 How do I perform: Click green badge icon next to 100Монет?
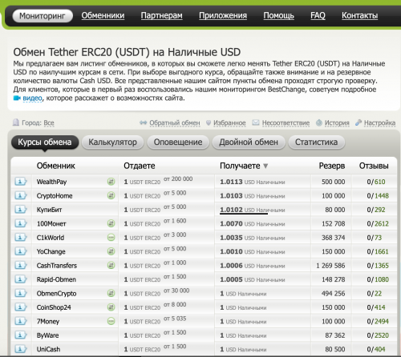click(111, 223)
